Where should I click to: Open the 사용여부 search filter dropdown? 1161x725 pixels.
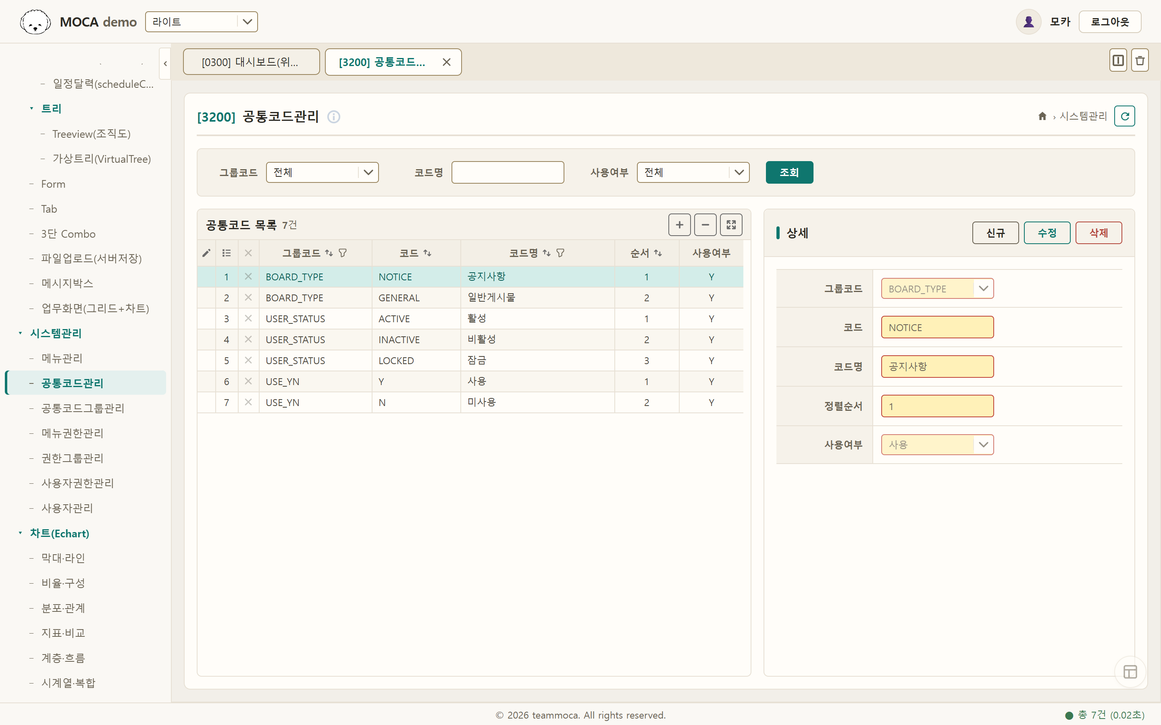coord(693,172)
